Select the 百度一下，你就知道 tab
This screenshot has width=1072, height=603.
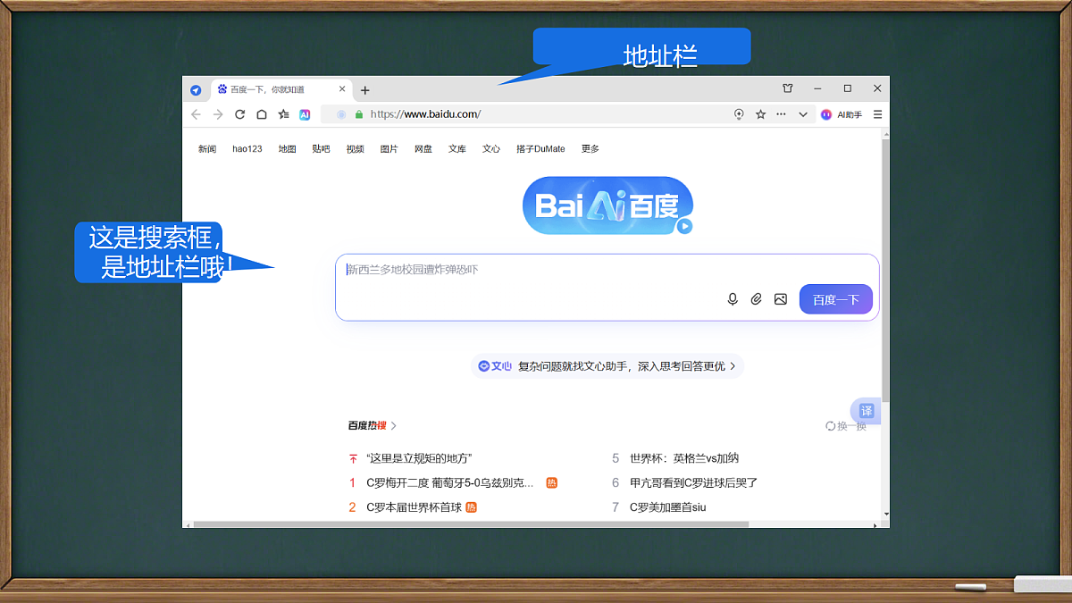[x=281, y=89]
